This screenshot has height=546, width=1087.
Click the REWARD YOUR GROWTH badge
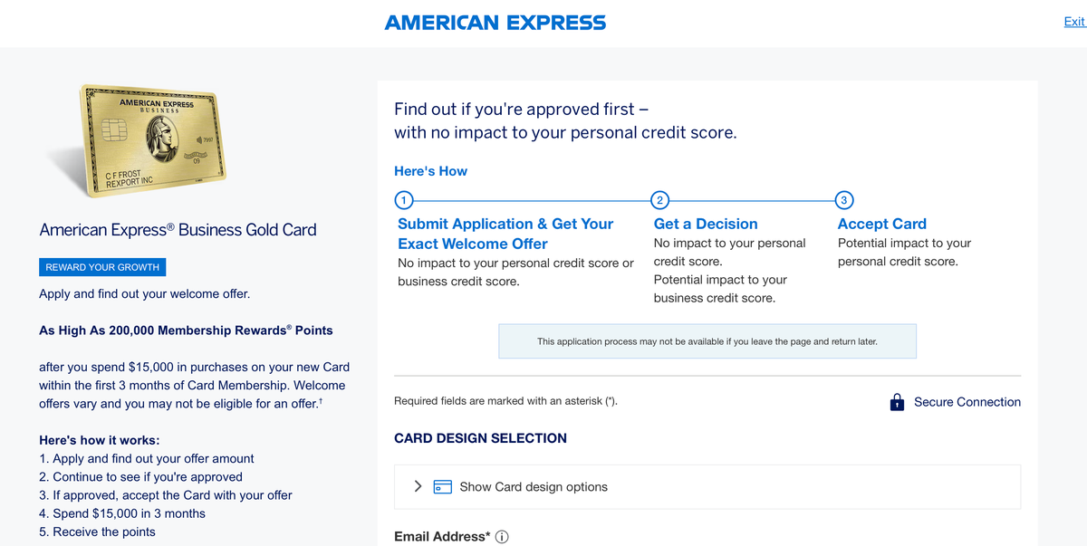click(x=101, y=266)
